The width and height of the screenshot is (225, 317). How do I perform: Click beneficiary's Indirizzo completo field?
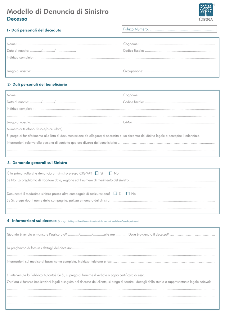[x=125, y=109]
